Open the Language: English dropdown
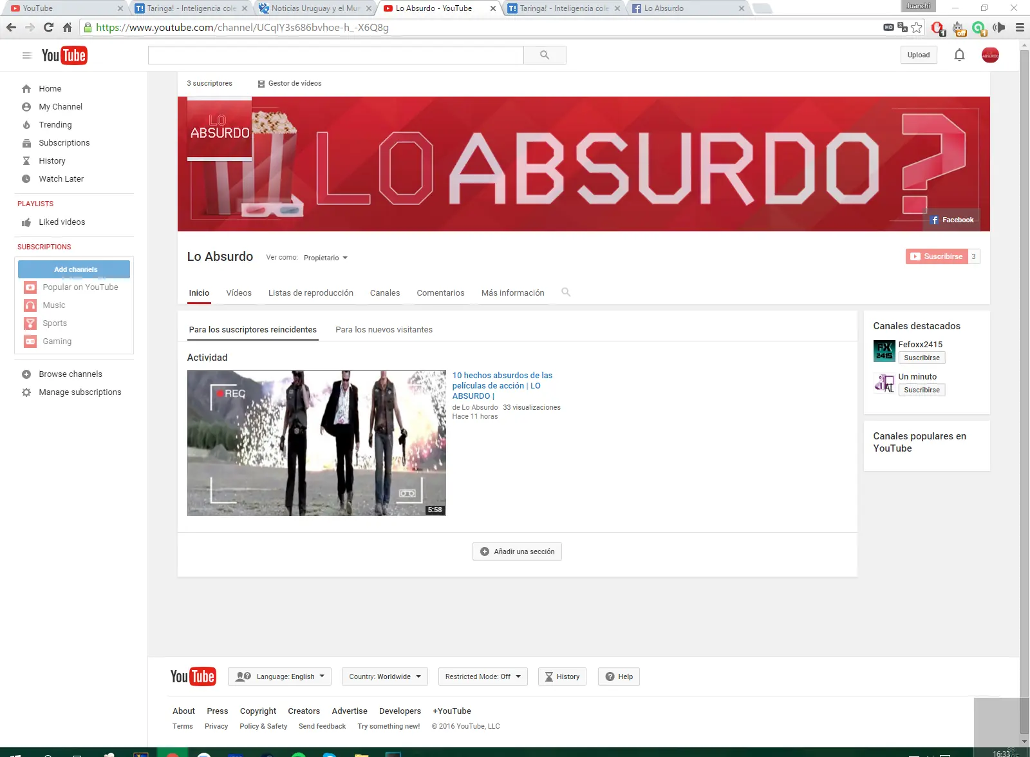This screenshot has height=757, width=1030. tap(280, 676)
